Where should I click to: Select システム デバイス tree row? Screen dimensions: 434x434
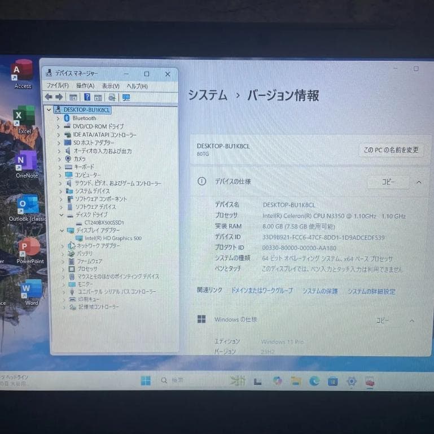click(x=93, y=191)
